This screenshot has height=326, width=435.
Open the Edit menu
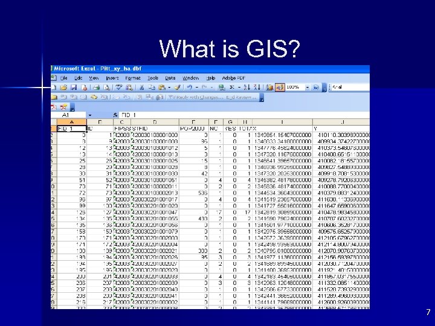tap(78, 78)
